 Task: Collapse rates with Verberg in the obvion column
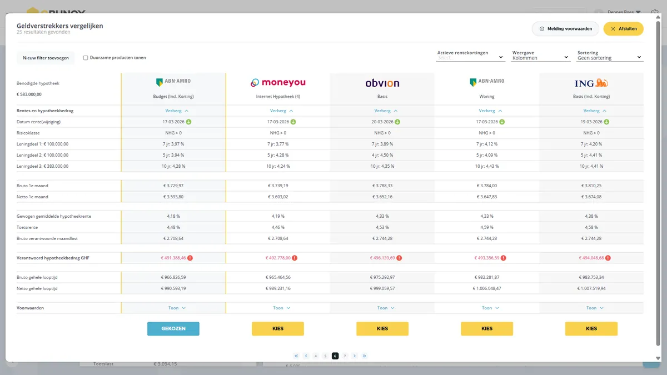382,111
